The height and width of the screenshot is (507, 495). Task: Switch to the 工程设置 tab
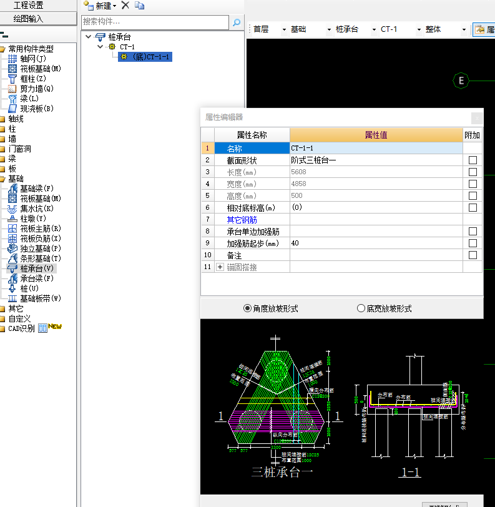coord(29,5)
